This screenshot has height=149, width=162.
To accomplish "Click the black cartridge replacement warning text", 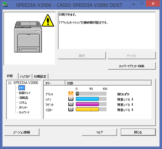I will tap(83, 22).
